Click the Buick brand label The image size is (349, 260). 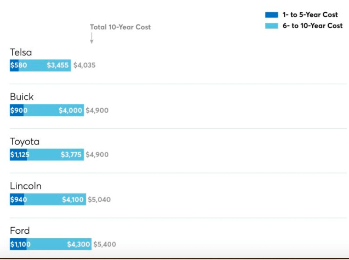coord(22,97)
